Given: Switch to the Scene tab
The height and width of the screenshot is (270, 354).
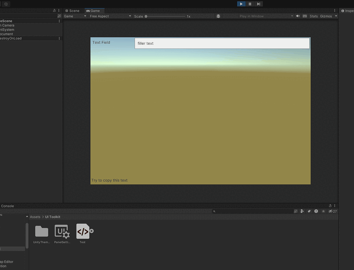Looking at the screenshot, I should (72, 10).
